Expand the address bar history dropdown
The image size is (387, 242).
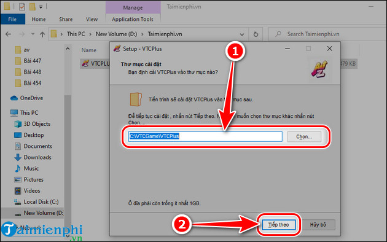pos(242,34)
